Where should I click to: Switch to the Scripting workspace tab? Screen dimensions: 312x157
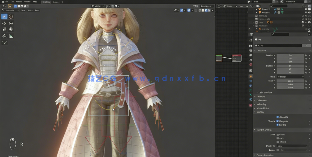56,2
